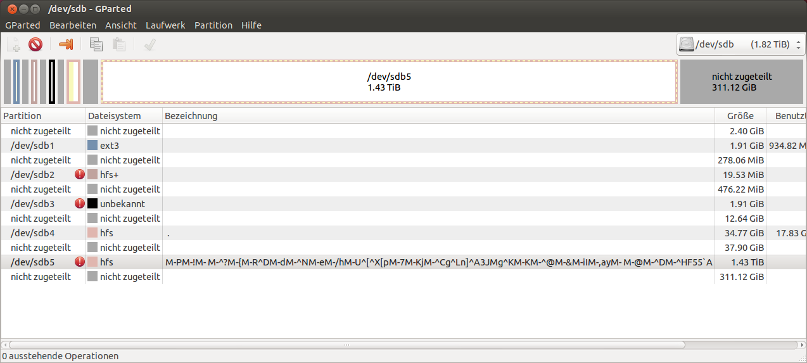
Task: Select the 311.12 GiB unallocated block in disk map
Action: click(x=742, y=82)
